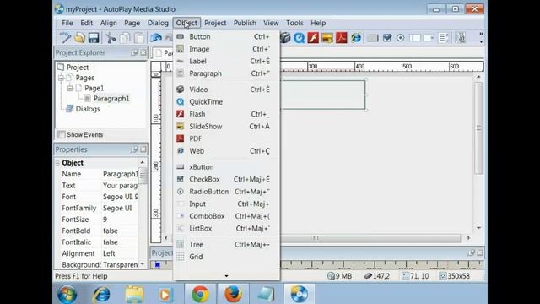The image size is (540, 304).
Task: Click the canvas horizontal scrollbar thumb
Action: (316, 238)
